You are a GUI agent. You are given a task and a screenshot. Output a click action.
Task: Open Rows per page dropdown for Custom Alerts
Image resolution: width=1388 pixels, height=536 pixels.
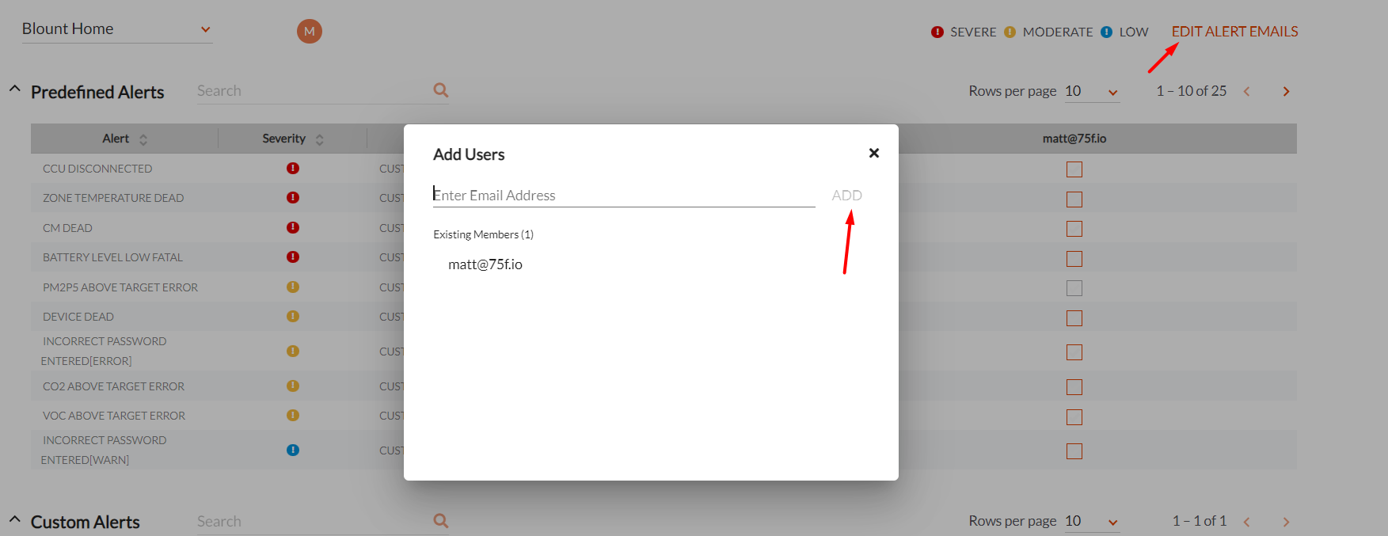[1092, 522]
